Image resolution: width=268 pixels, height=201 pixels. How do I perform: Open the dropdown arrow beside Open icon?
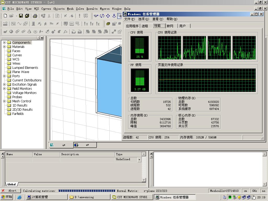16,16
